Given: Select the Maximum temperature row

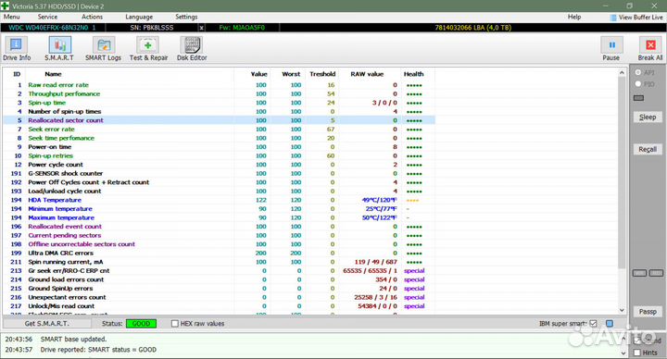Looking at the screenshot, I should [x=219, y=217].
